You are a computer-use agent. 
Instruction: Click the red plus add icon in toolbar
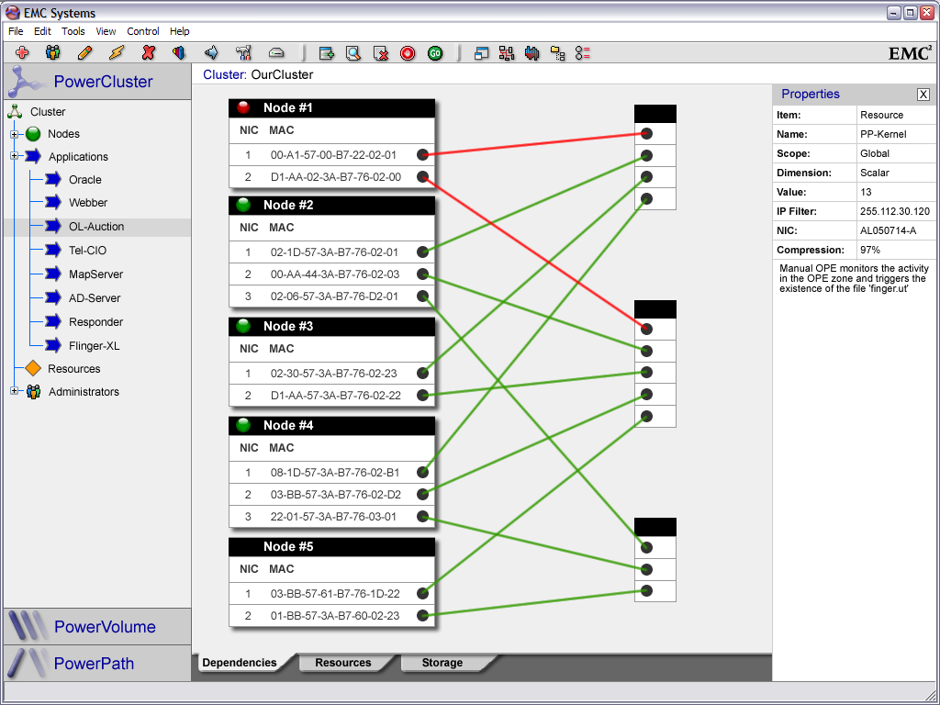(22, 52)
